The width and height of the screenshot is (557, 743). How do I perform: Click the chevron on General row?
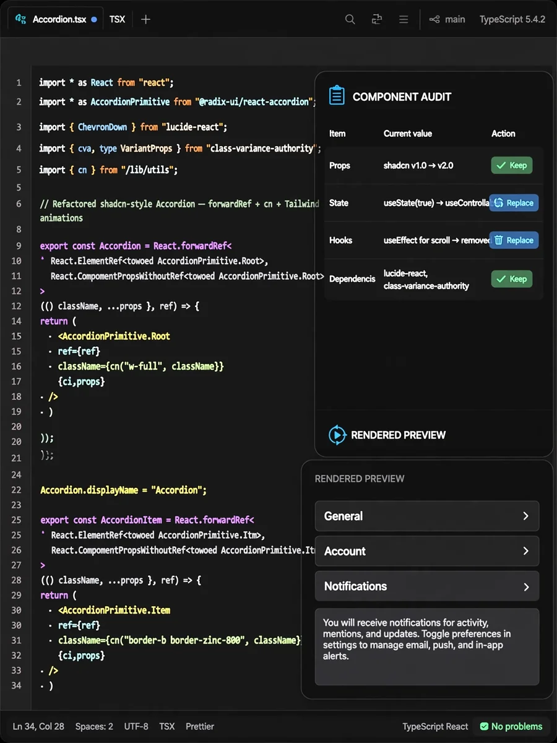click(x=526, y=516)
